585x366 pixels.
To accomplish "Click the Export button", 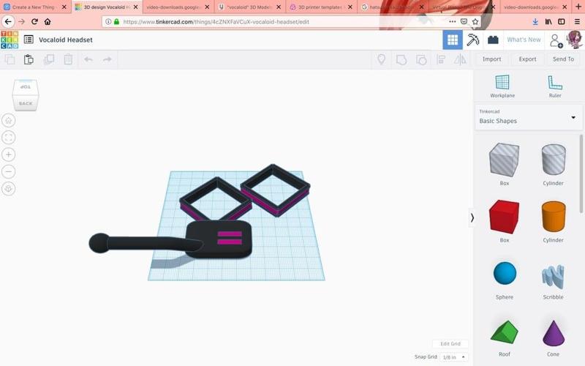I will pyautogui.click(x=527, y=59).
